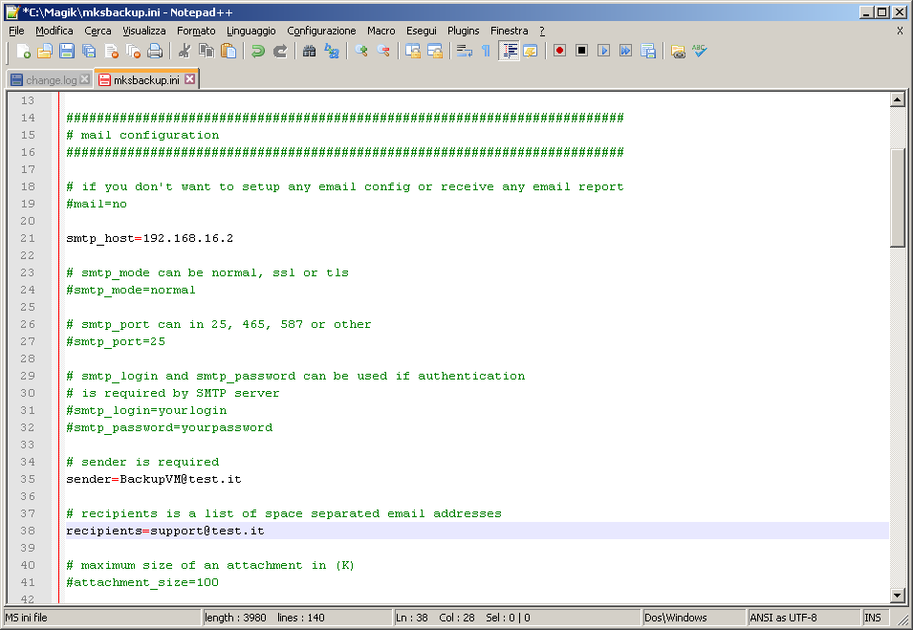Screen dimensions: 913x630
Task: Zoom in using the magnifier plus icon
Action: (x=361, y=52)
